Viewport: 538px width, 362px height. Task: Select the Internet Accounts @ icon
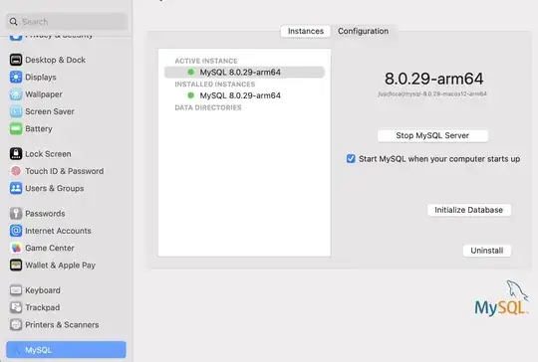pos(16,231)
